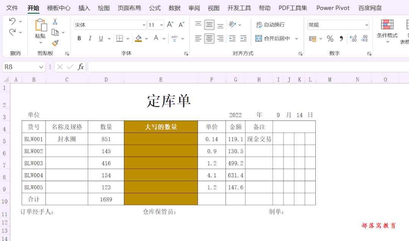Expand the Undo history arrow
This screenshot has width=409, height=241.
20,21
